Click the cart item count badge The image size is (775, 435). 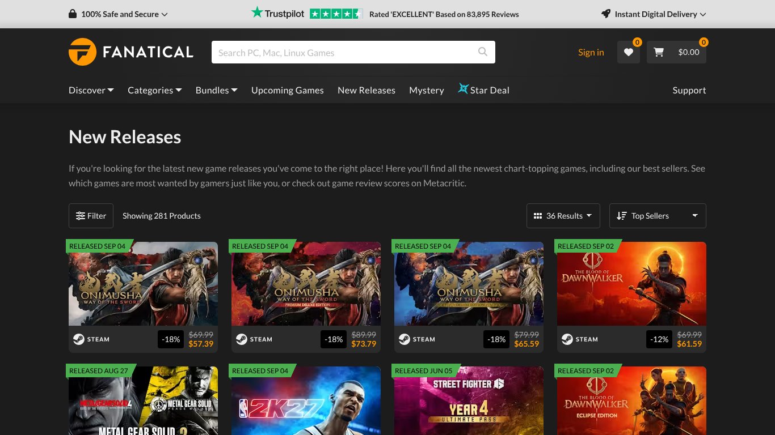pos(704,42)
